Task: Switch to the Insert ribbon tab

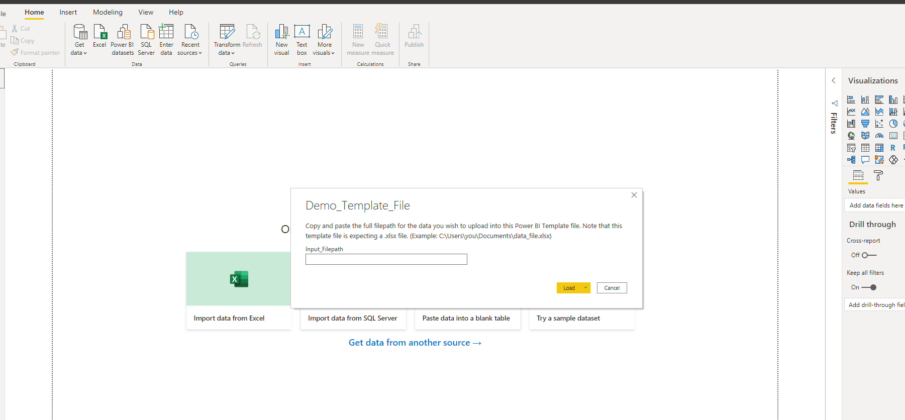Action: pos(68,12)
